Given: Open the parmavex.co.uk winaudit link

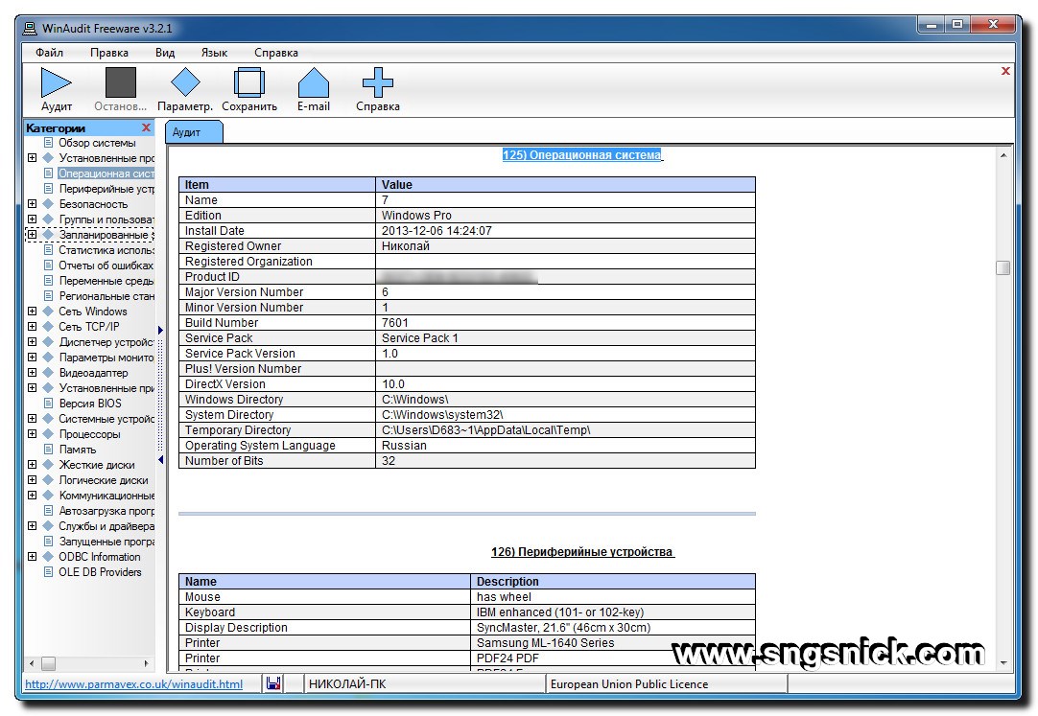Looking at the screenshot, I should 133,684.
